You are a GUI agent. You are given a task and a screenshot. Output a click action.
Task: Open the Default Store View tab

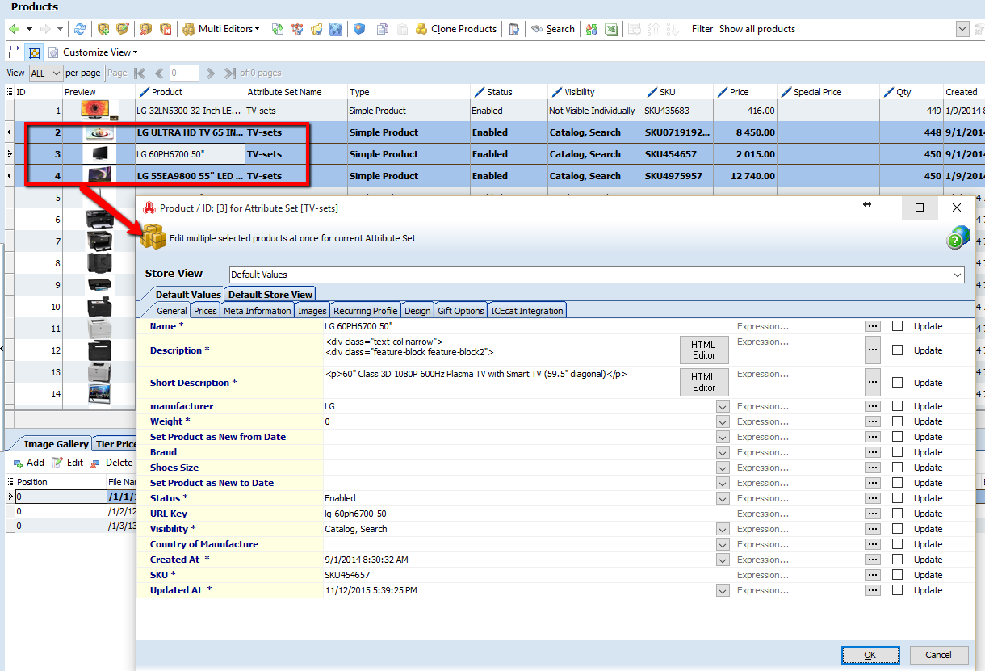click(270, 295)
